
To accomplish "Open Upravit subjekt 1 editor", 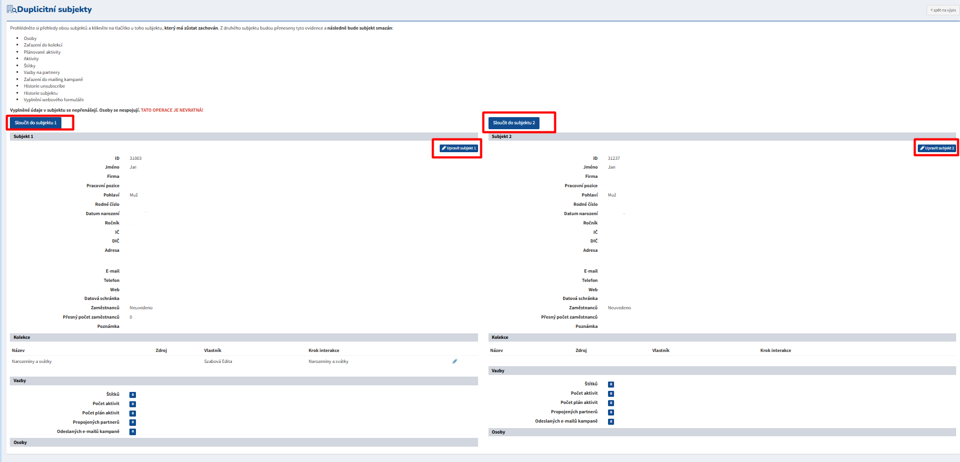I will pos(459,148).
